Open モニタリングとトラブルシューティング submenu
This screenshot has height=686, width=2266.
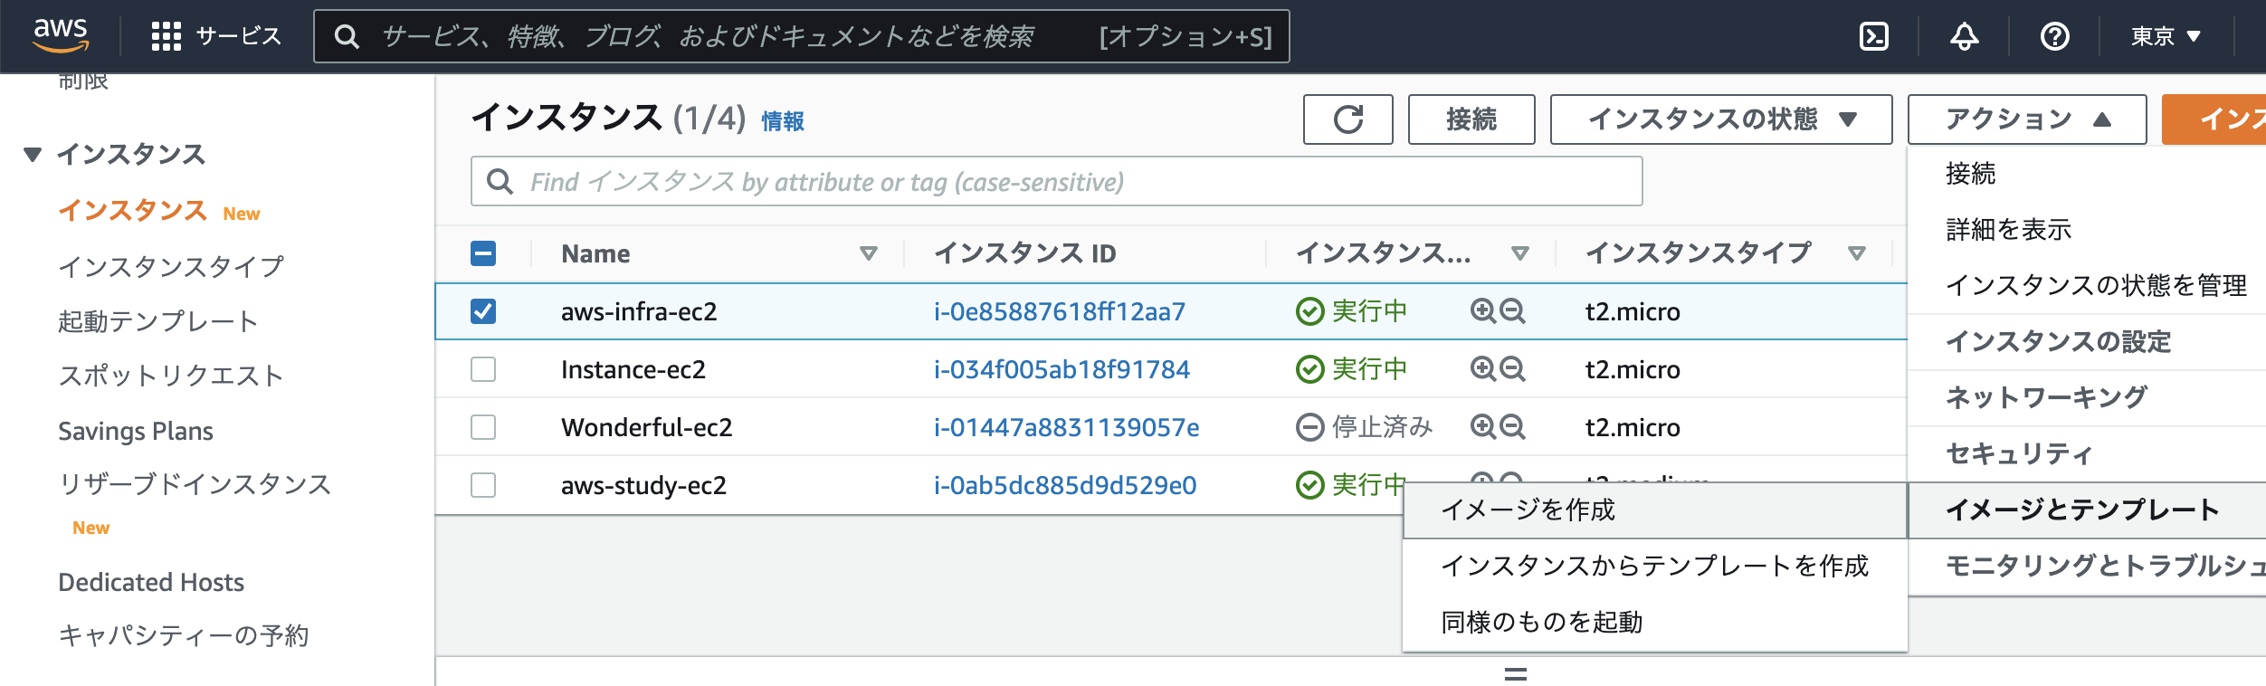tap(2086, 567)
